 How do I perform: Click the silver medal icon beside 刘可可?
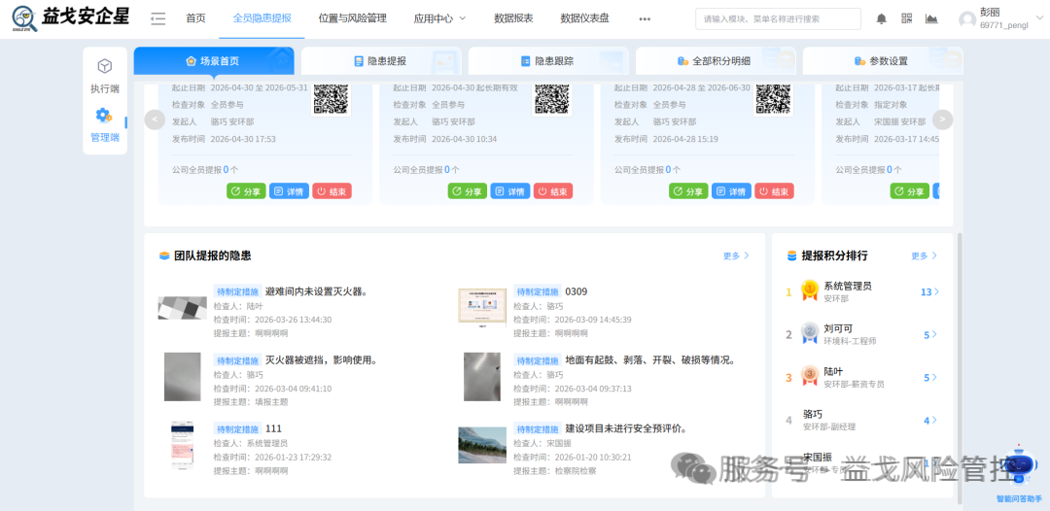point(810,333)
